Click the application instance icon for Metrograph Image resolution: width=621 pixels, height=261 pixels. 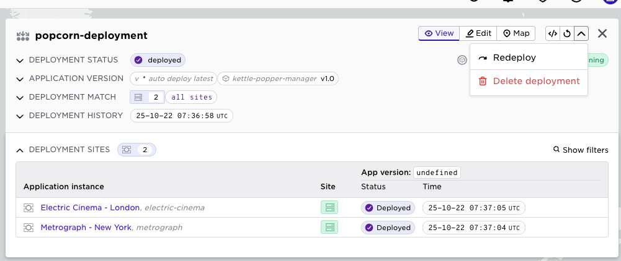point(29,228)
